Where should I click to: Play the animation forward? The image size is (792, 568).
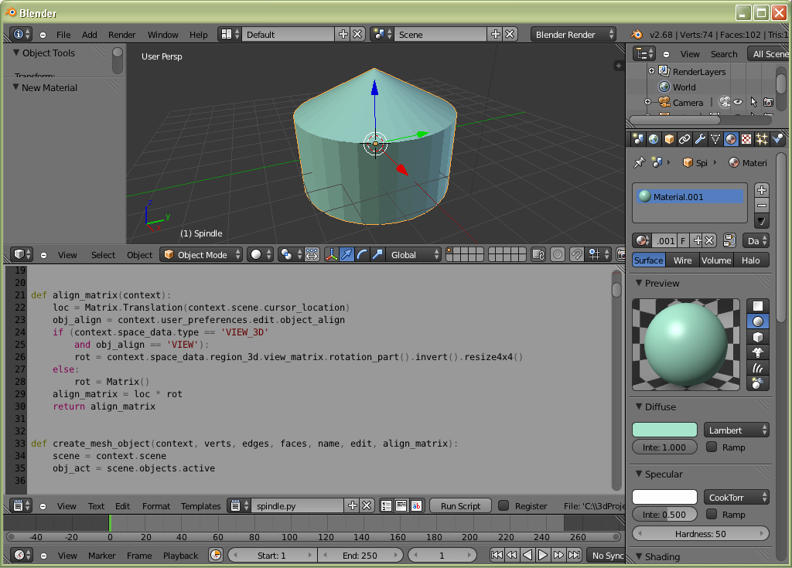542,555
